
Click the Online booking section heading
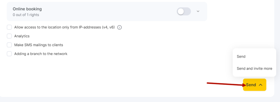27,9
